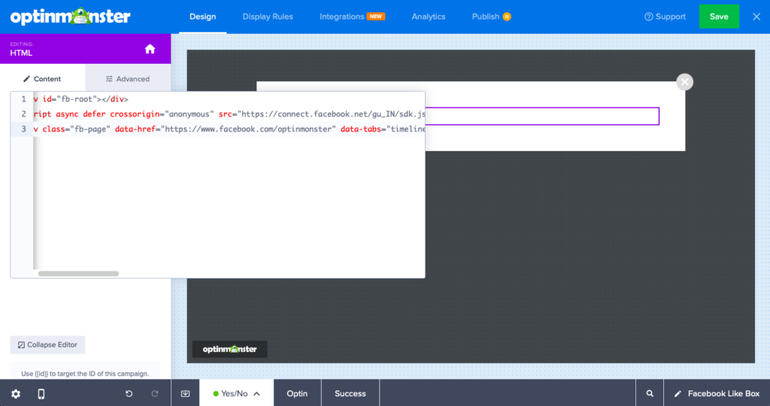Screen dimensions: 770x406
Task: Switch to the Optin view
Action: pos(297,394)
